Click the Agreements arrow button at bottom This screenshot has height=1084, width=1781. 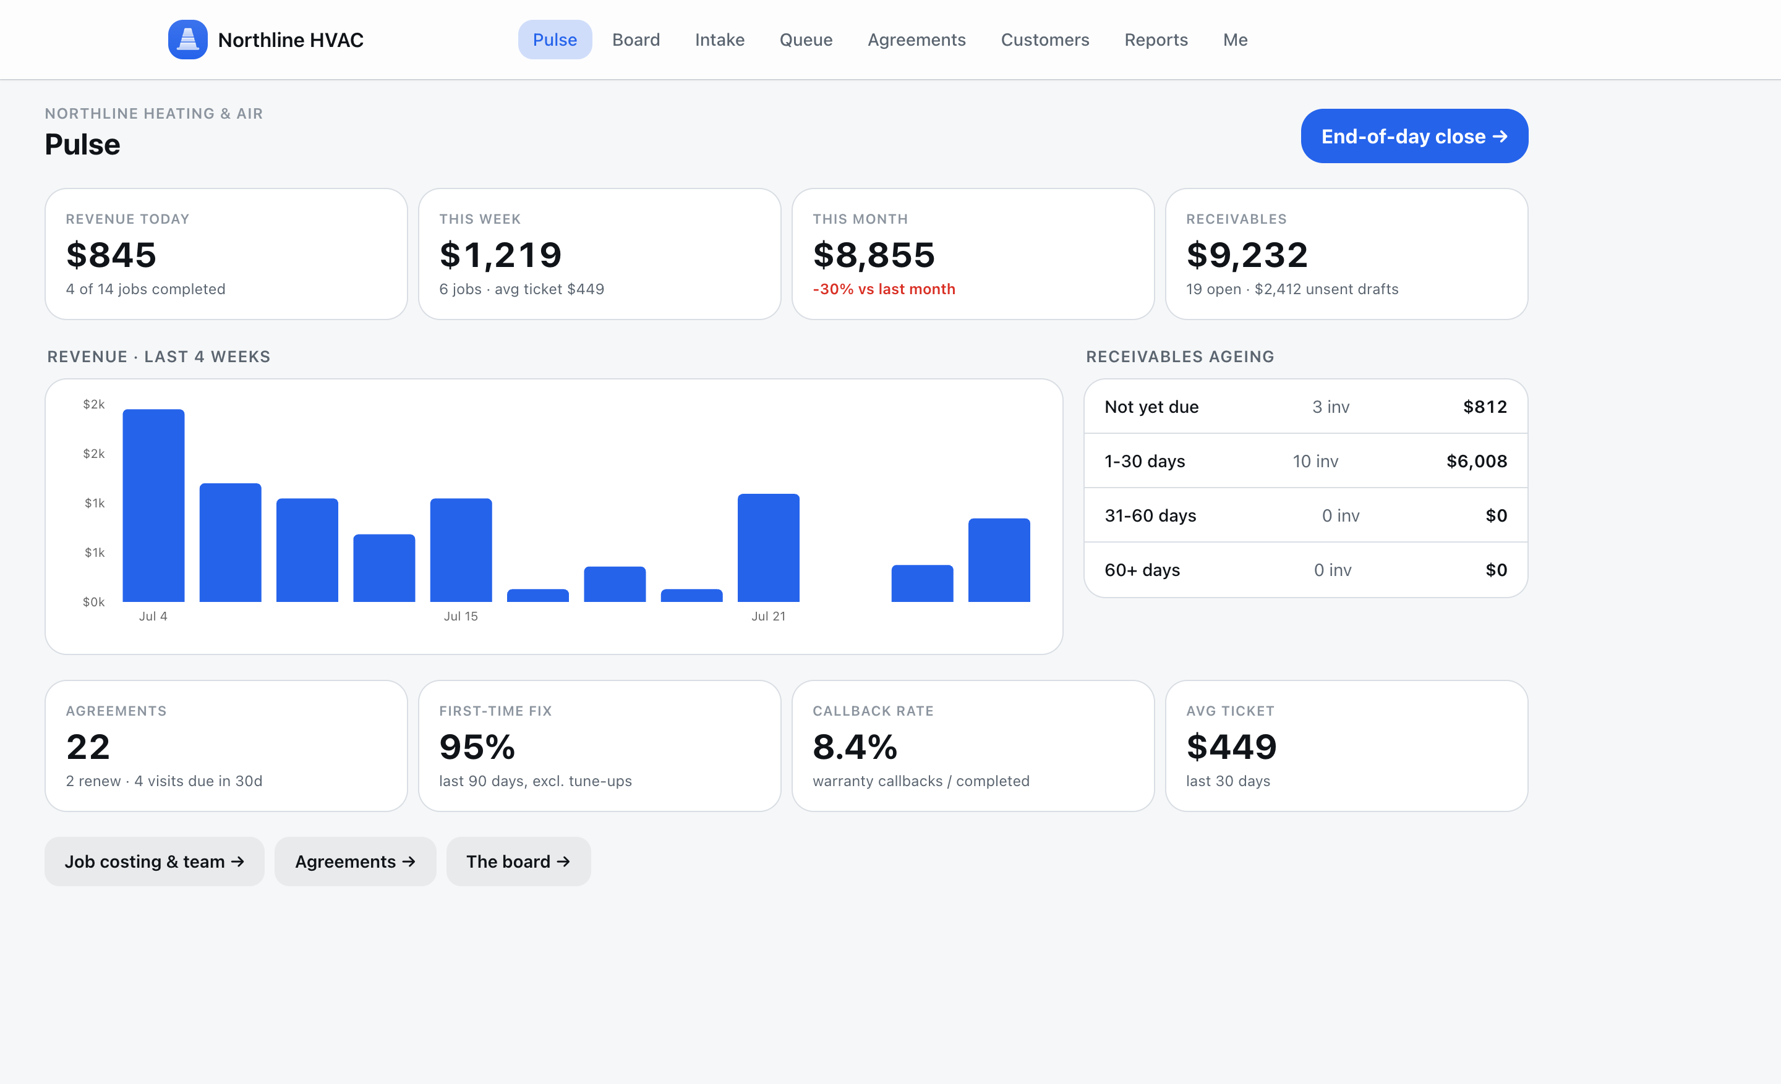tap(355, 862)
